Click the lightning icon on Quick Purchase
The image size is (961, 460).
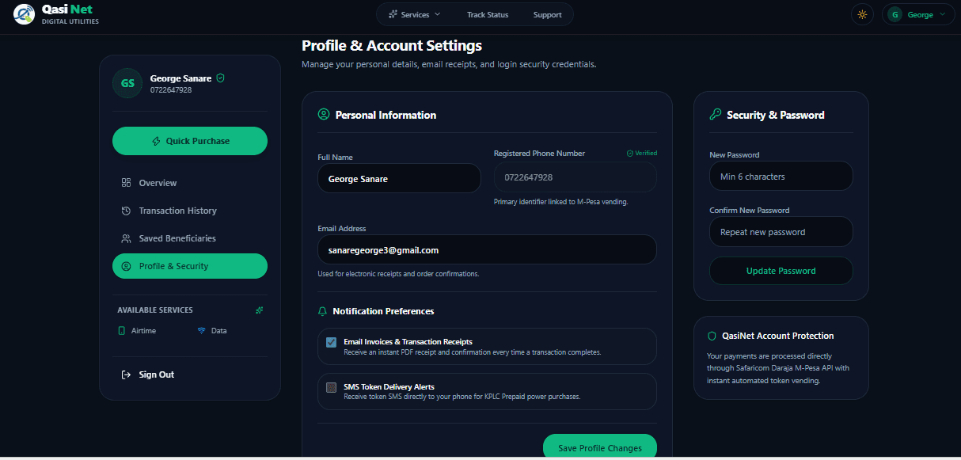[156, 141]
